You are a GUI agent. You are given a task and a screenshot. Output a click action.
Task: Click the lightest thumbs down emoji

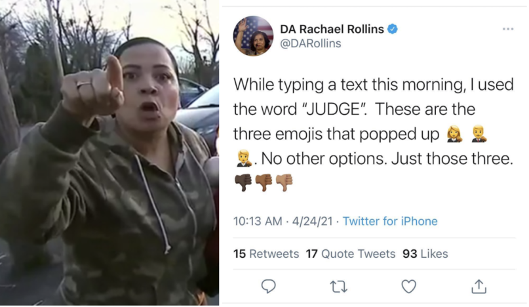click(284, 183)
